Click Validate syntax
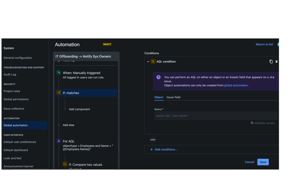Screen dimensions: 293x183 tap(263, 123)
